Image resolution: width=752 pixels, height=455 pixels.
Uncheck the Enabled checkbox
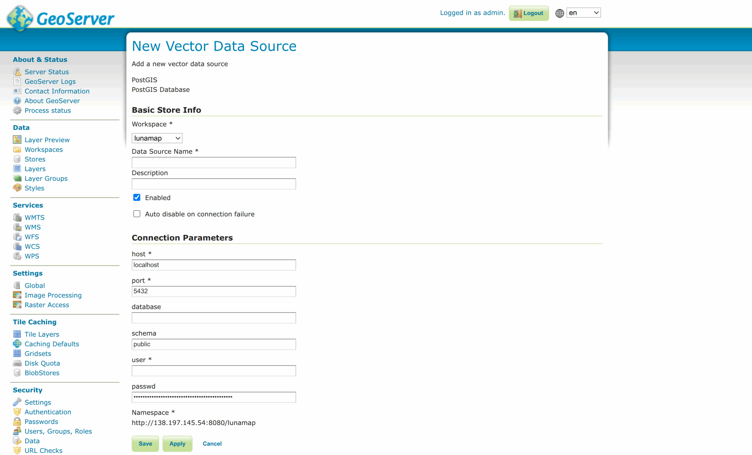pyautogui.click(x=137, y=197)
